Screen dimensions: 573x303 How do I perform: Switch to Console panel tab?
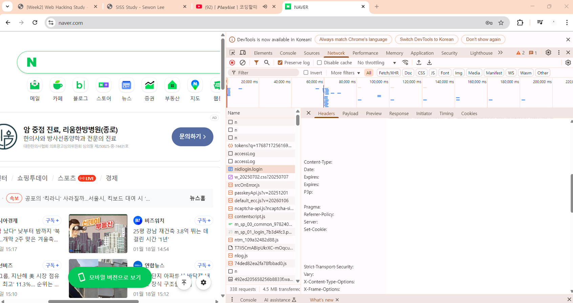(288, 53)
